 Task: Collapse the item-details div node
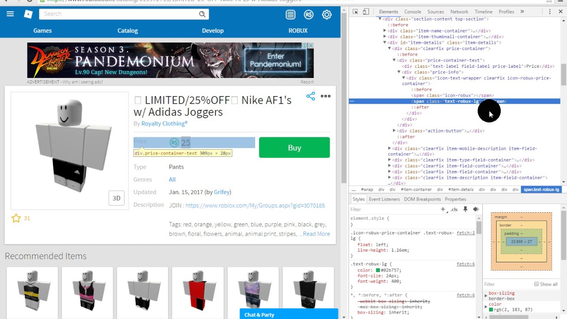coord(384,43)
